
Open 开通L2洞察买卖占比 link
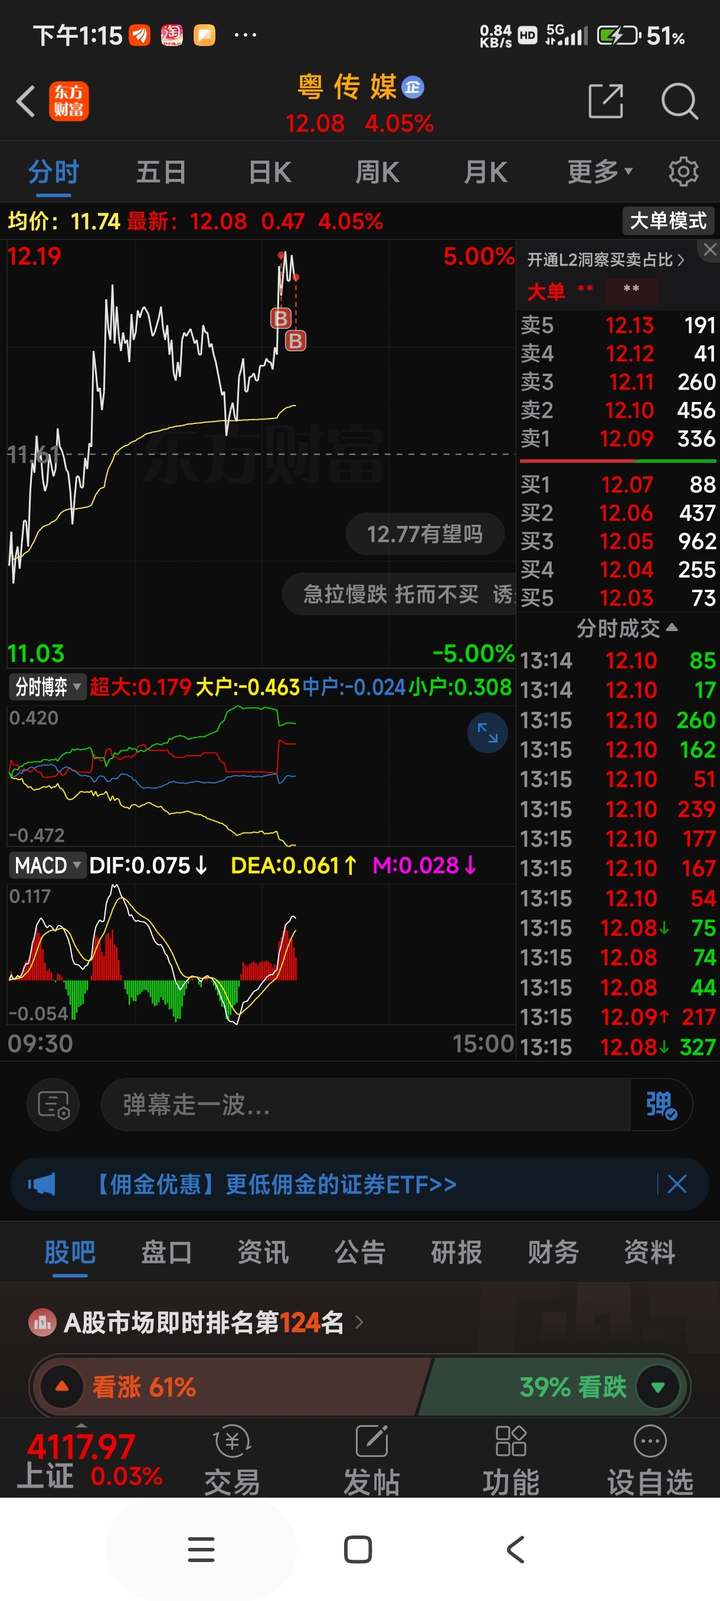point(606,260)
